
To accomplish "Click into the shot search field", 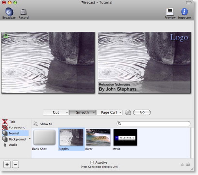I will 153,124.
